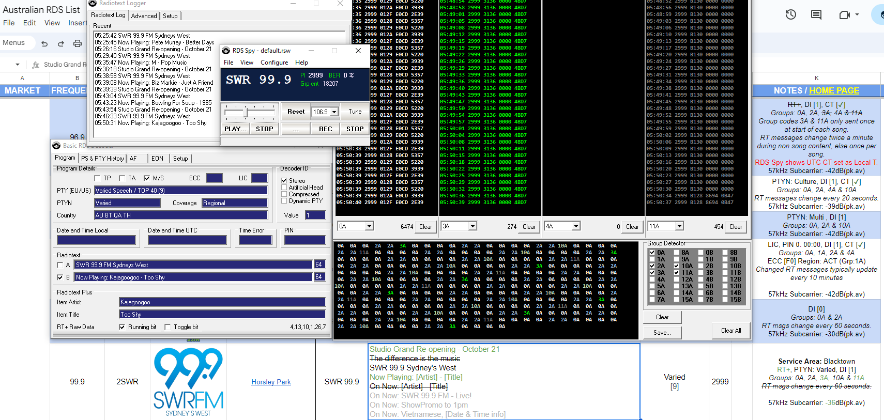This screenshot has height=420, width=884.
Task: Click the Undo arrow in Sheets toolbar
Action: [44, 43]
